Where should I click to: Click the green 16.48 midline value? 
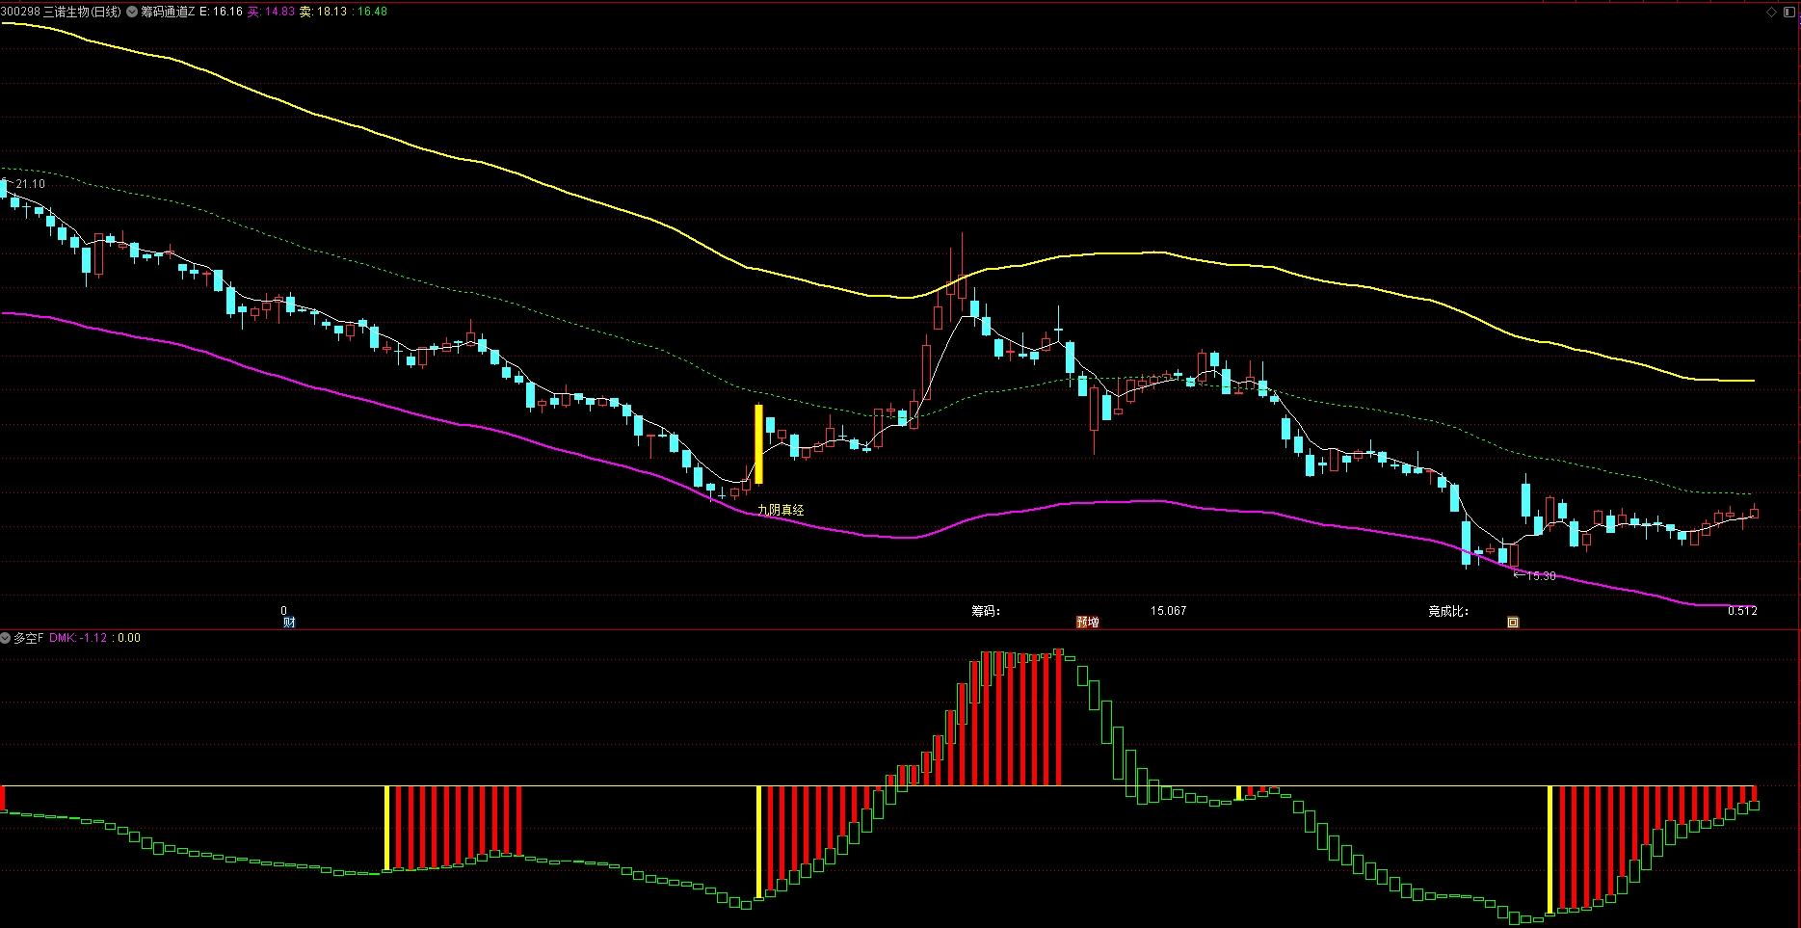pyautogui.click(x=372, y=13)
